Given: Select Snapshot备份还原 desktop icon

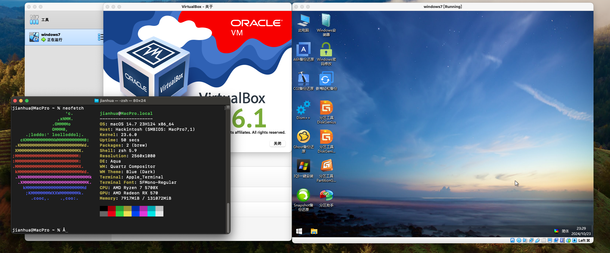Looking at the screenshot, I should pos(304,200).
